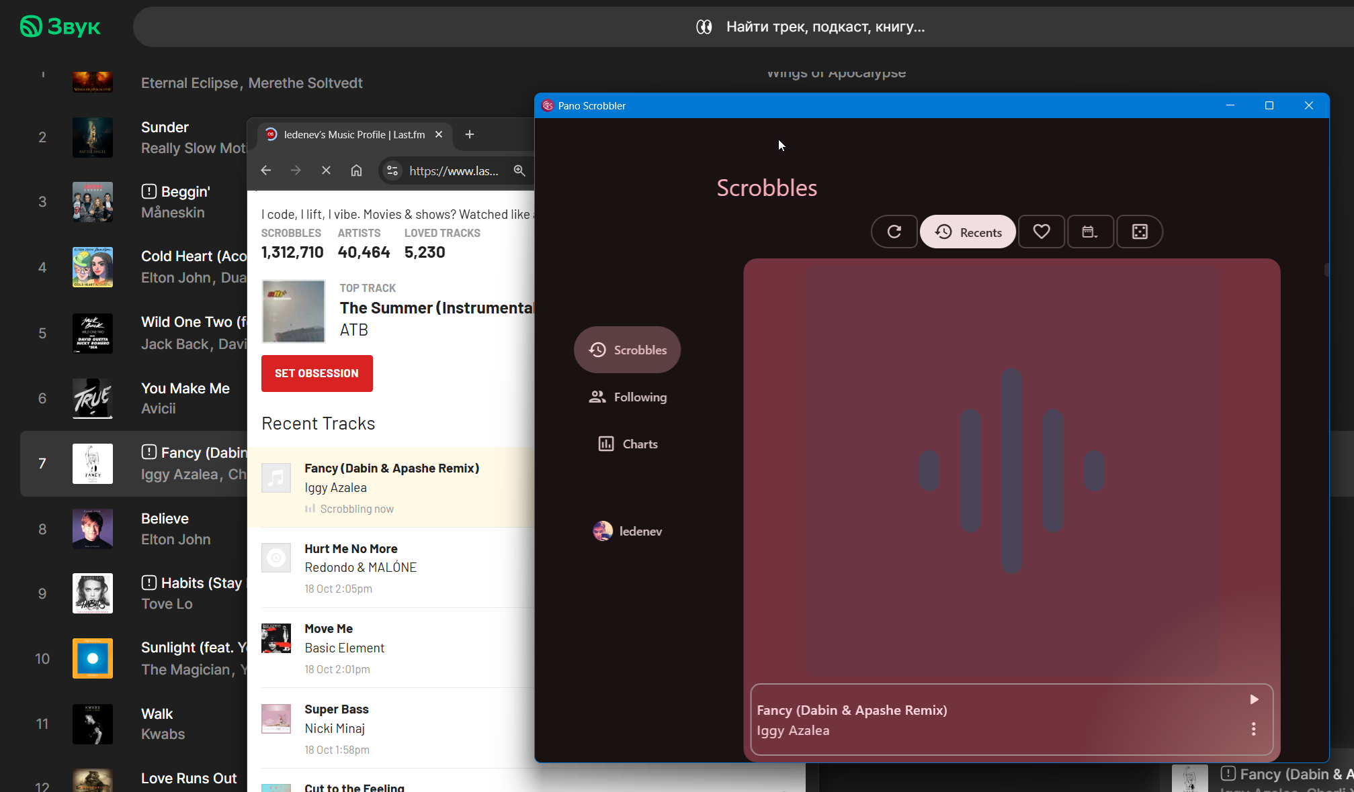Select the Recents filter chip
Screen dimensions: 1354x792
968,232
